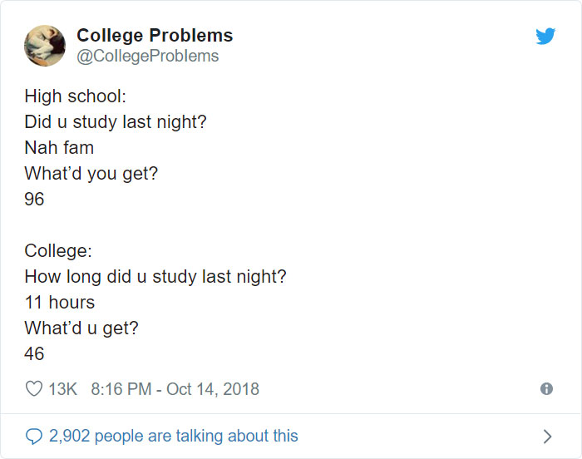Open the College Problems profile avatar
582x459 pixels.
pyautogui.click(x=45, y=45)
